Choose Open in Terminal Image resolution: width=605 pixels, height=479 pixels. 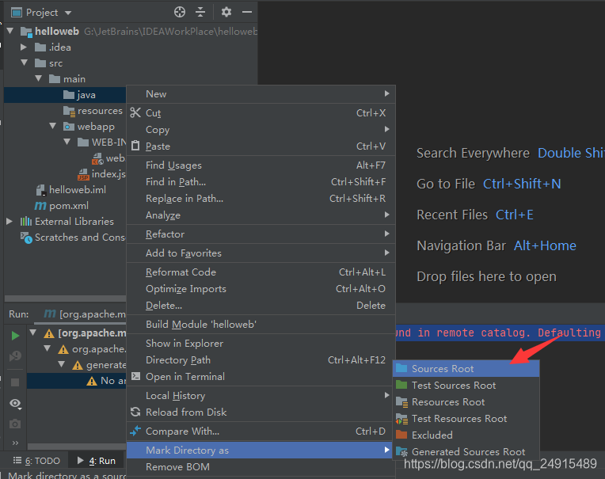[261, 376]
